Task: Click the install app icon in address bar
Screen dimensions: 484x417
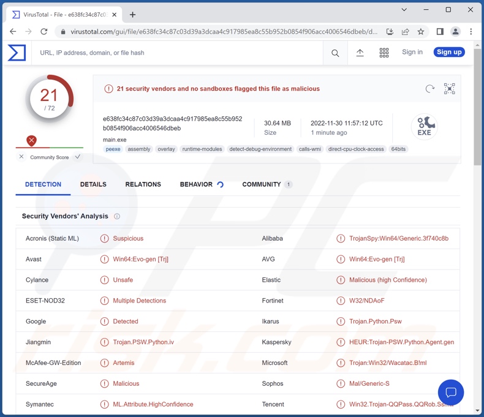Action: click(x=390, y=31)
